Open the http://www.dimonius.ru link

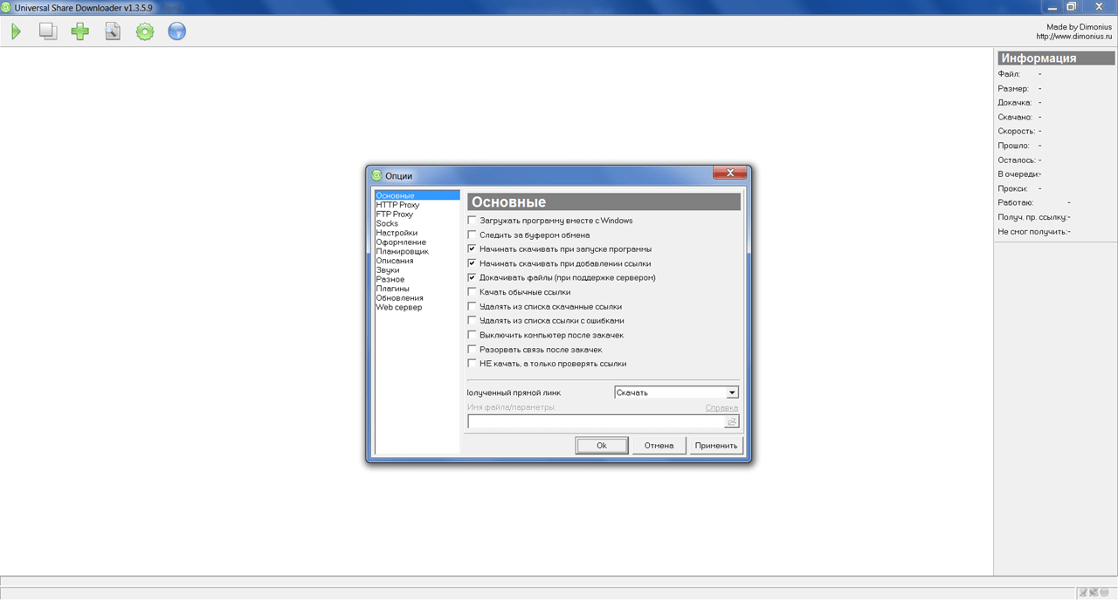(1073, 37)
